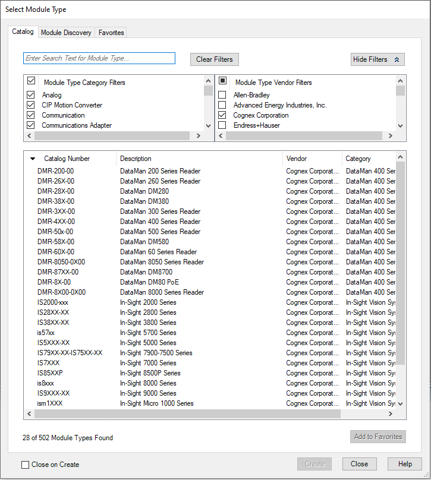Toggle all Module Type Vendor Filters

(223, 81)
